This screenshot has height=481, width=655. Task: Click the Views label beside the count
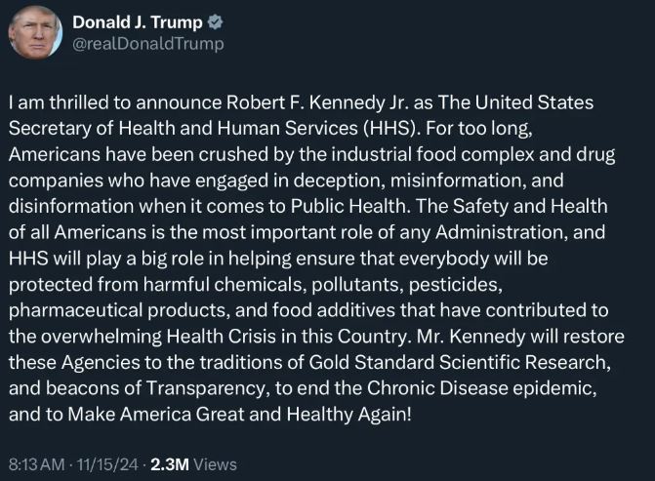[x=215, y=464]
